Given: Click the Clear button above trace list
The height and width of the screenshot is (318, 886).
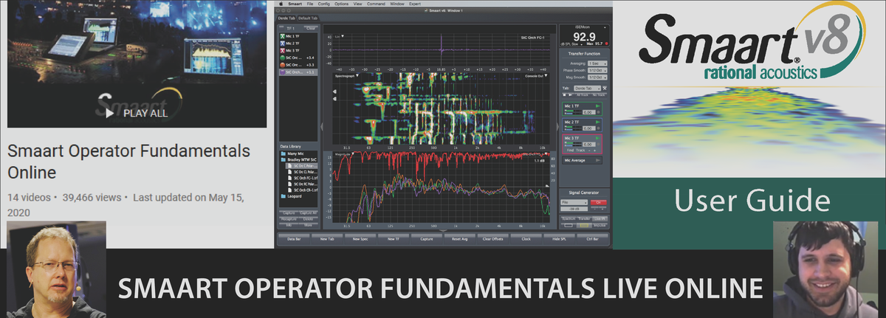Looking at the screenshot, I should point(311,28).
